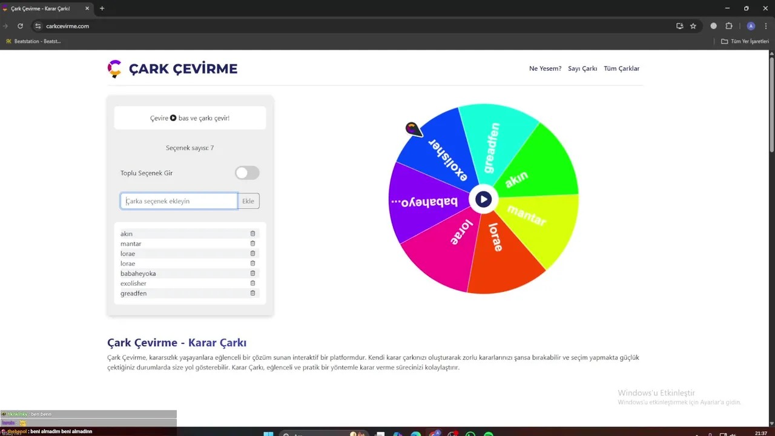Delete greadfen entry with trash icon

pos(252,293)
